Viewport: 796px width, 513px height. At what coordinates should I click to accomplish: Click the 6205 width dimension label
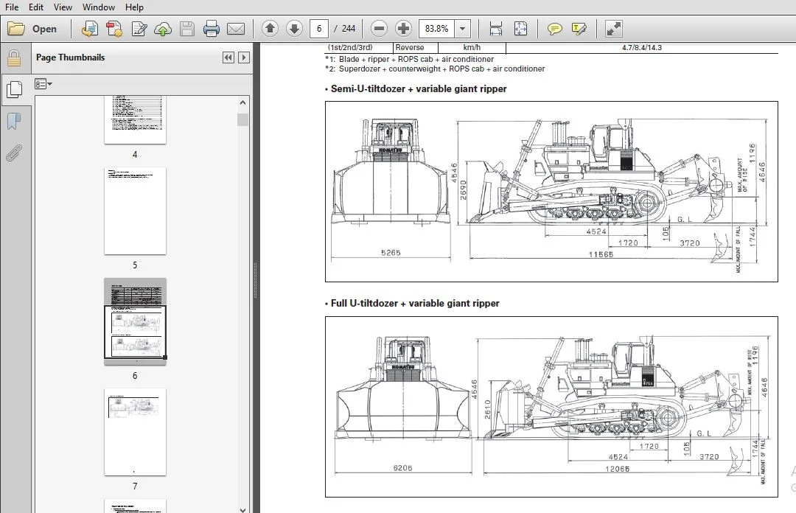tap(402, 468)
